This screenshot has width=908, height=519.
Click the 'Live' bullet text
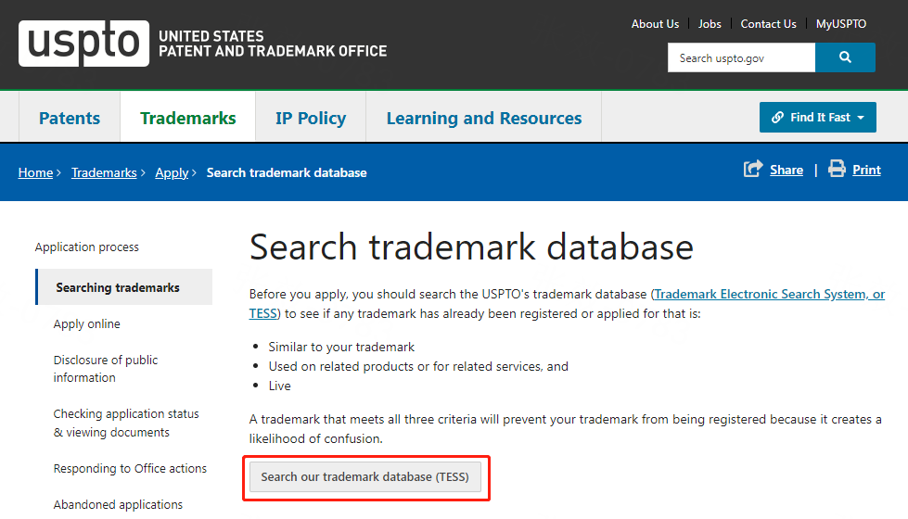(x=279, y=386)
